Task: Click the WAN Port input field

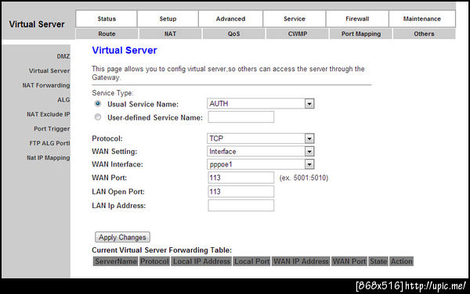Action: [x=241, y=177]
